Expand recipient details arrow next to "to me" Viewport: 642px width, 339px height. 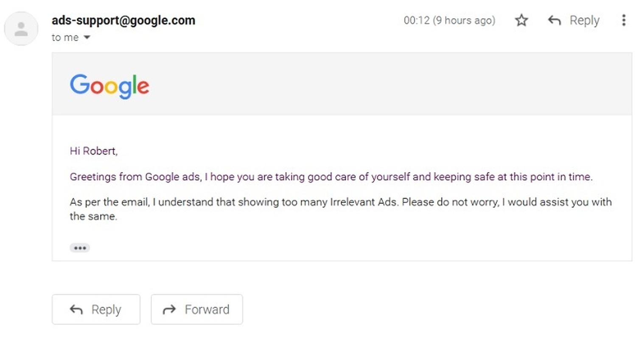[87, 38]
